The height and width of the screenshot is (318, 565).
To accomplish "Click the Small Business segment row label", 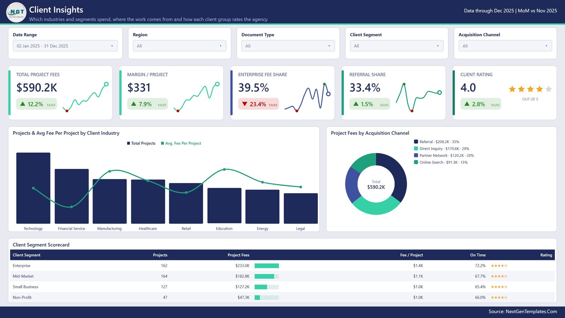I will point(25,287).
